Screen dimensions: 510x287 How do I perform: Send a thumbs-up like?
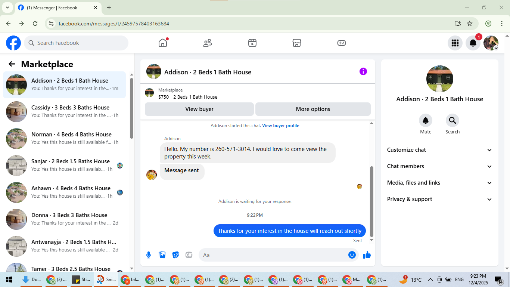point(367,255)
